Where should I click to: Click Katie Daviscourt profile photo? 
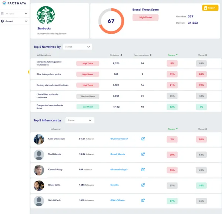click(x=39, y=139)
